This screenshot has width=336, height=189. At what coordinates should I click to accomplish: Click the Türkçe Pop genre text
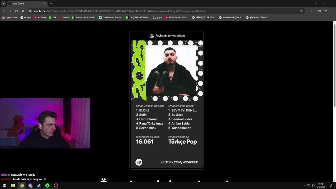tap(182, 142)
